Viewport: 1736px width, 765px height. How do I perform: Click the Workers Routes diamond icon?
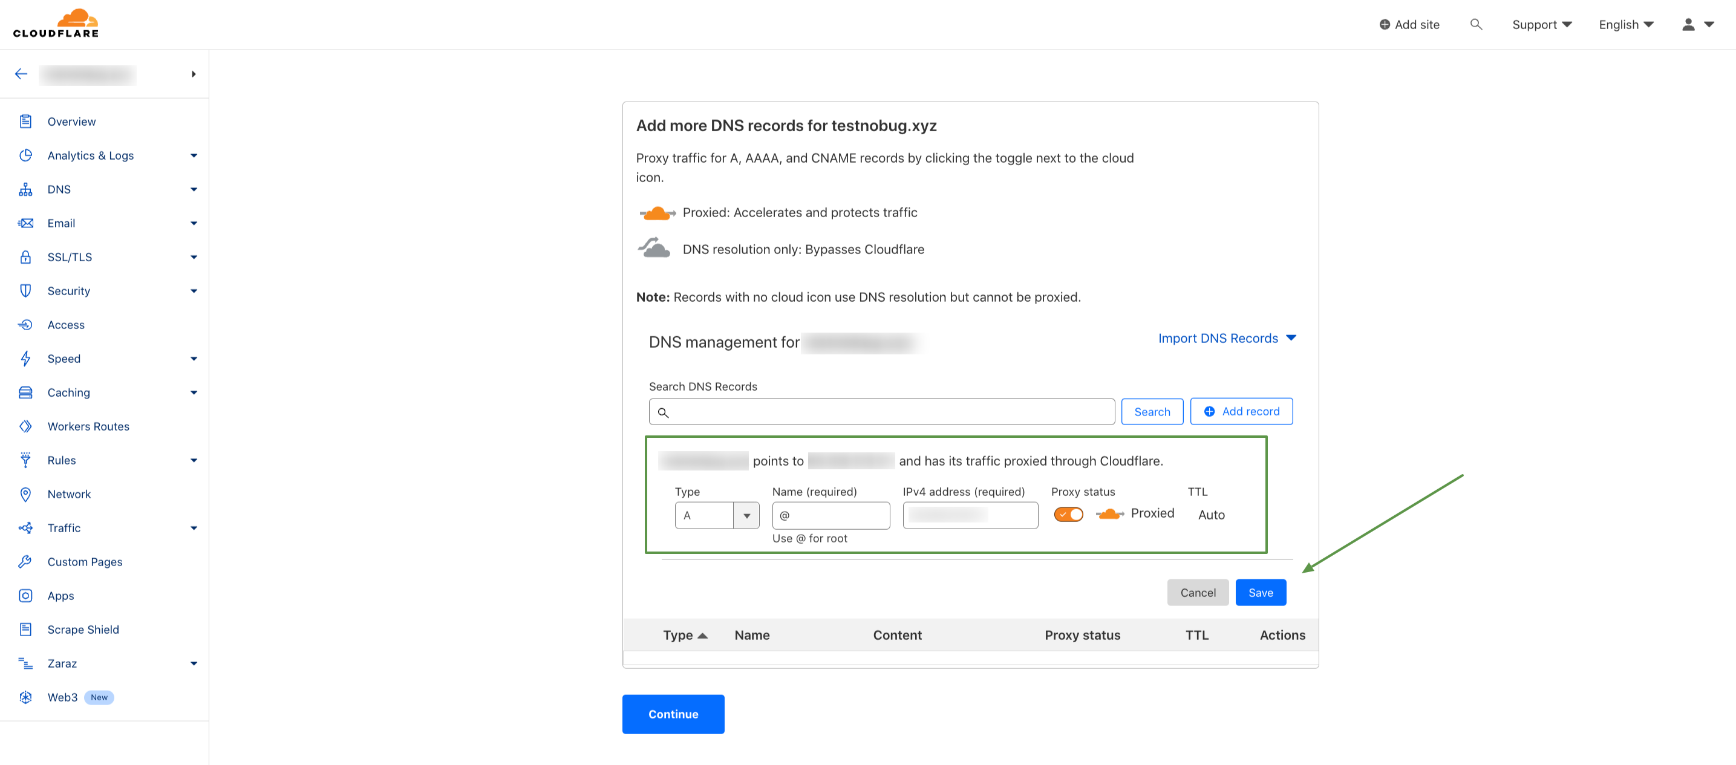25,426
